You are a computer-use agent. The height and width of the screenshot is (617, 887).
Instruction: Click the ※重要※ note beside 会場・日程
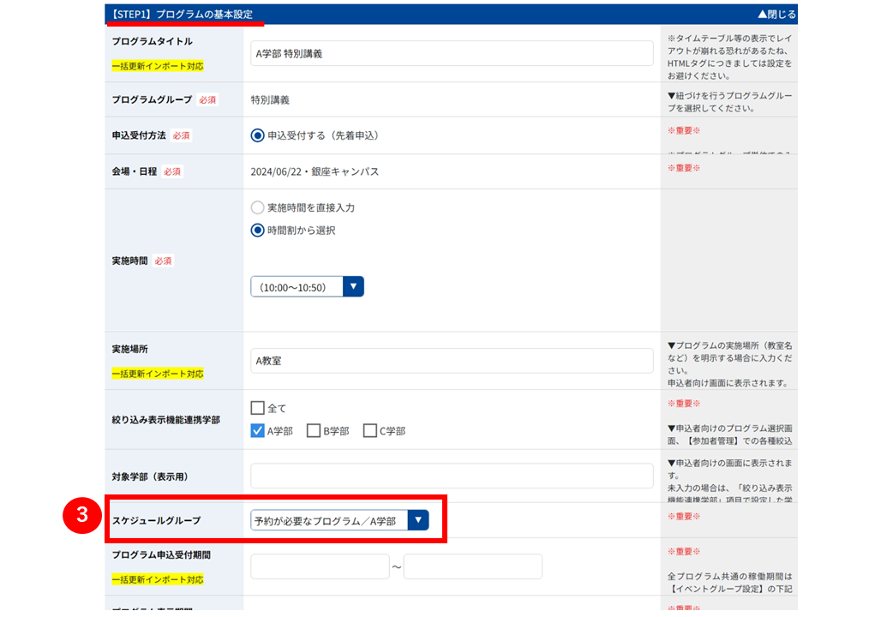[x=683, y=168]
